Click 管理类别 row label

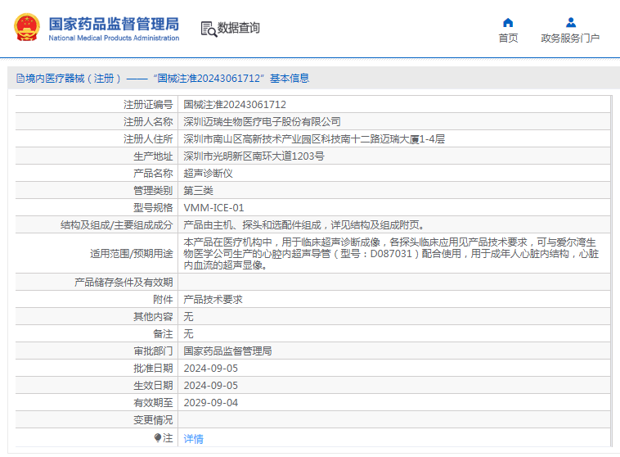pyautogui.click(x=154, y=191)
